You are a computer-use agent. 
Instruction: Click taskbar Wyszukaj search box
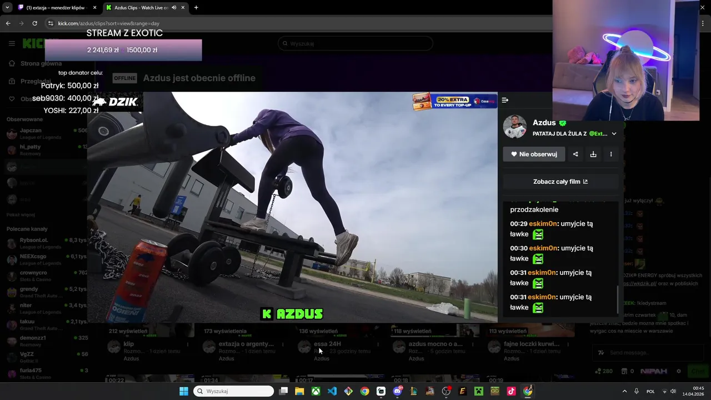tap(233, 391)
